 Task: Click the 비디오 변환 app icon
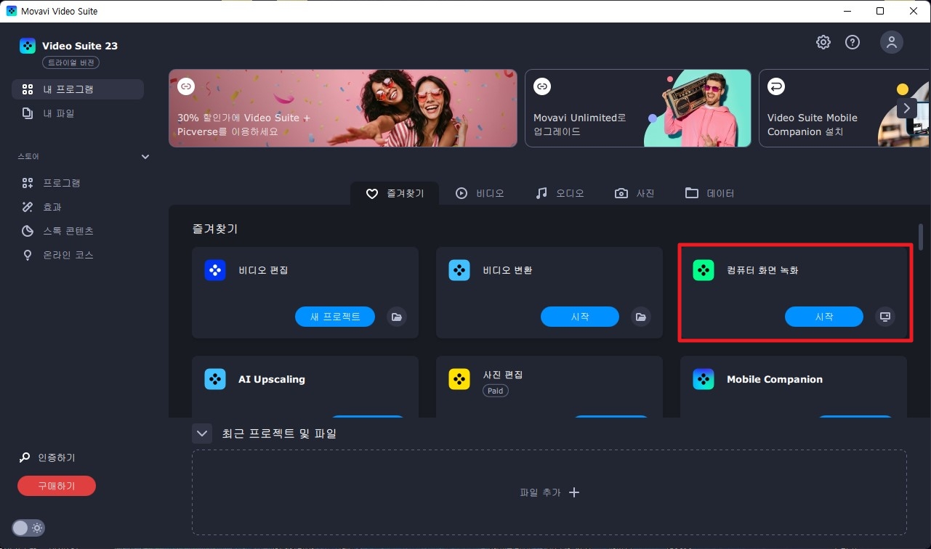[459, 270]
